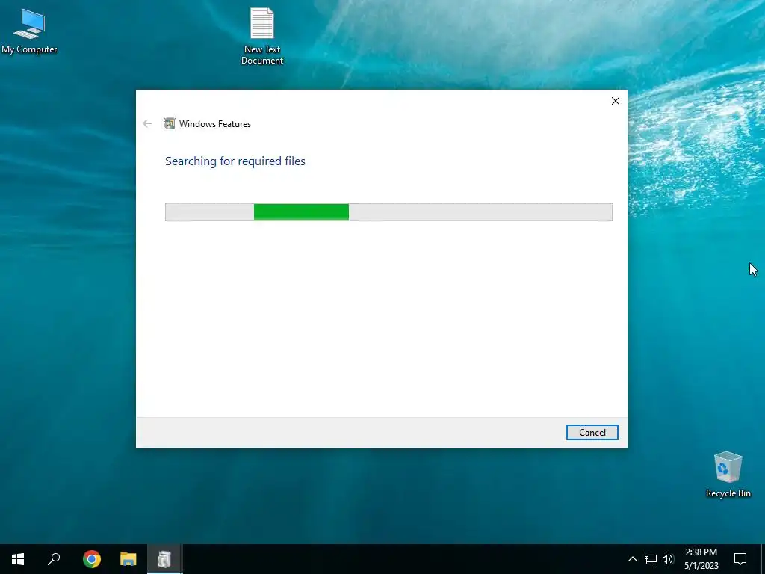Open the Action Center notifications icon
The image size is (765, 574).
pyautogui.click(x=740, y=559)
